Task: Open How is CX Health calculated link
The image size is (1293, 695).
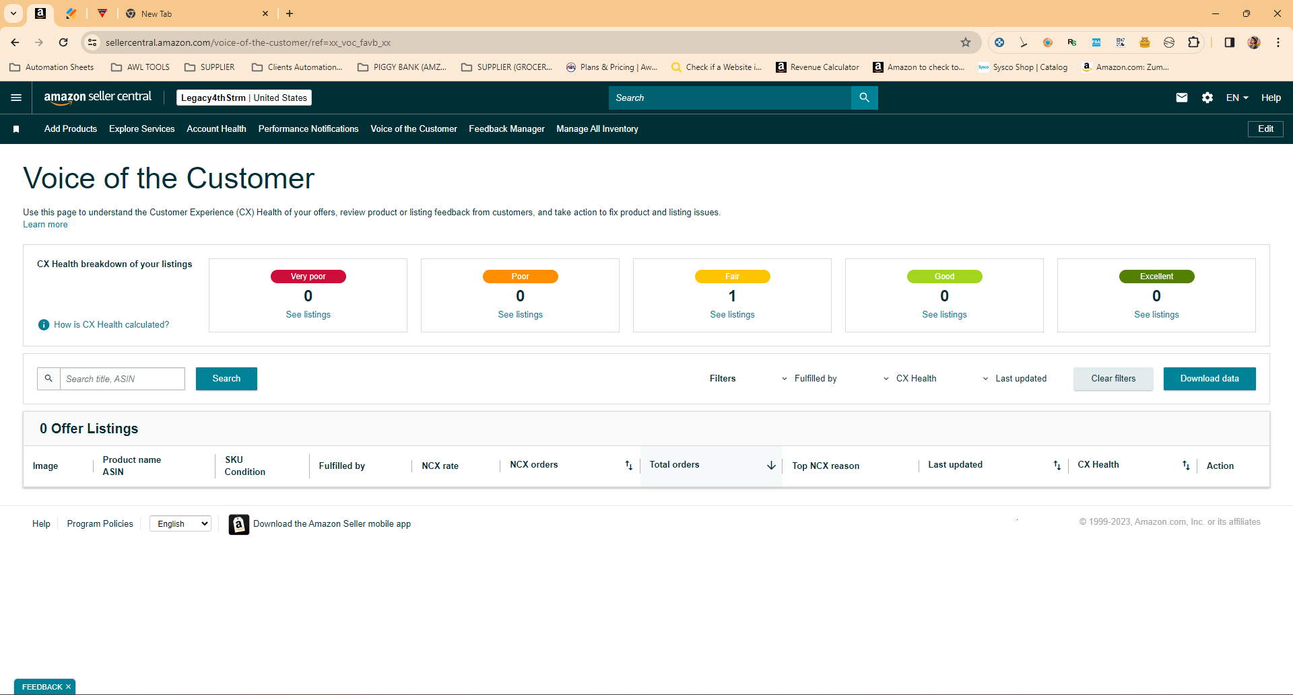Action: coord(112,325)
